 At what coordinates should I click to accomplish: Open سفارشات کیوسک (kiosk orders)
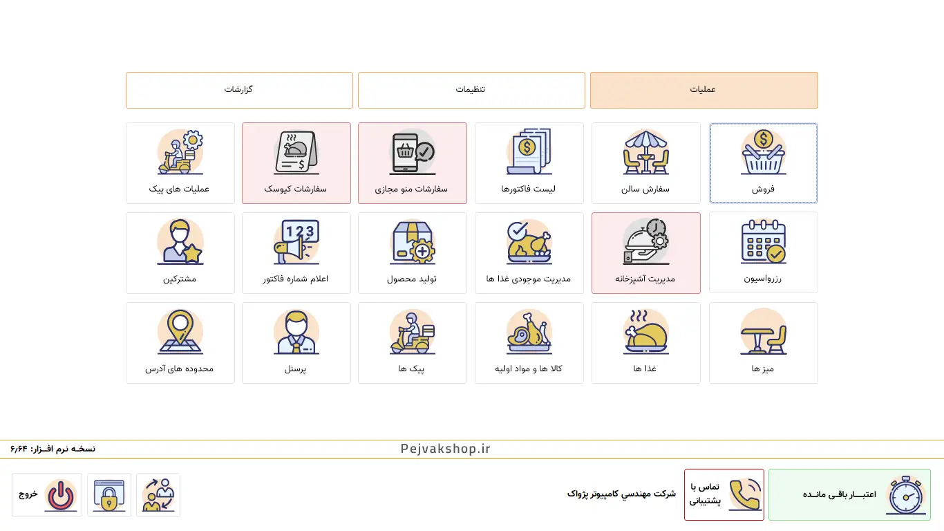coord(296,163)
